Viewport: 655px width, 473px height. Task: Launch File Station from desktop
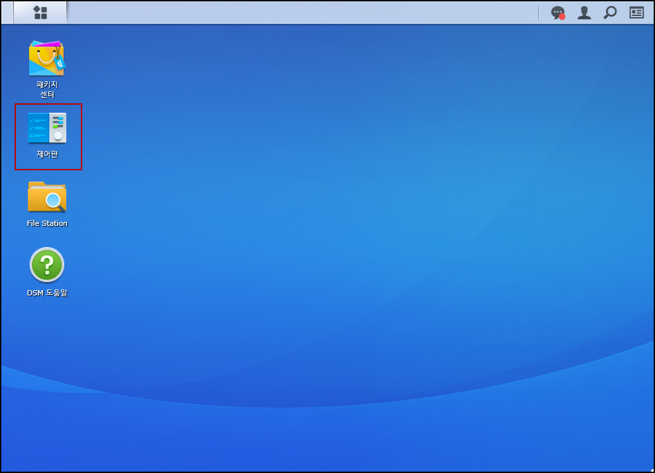[47, 204]
